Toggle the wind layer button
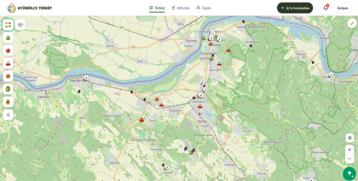This screenshot has height=181, width=358. coord(21,25)
